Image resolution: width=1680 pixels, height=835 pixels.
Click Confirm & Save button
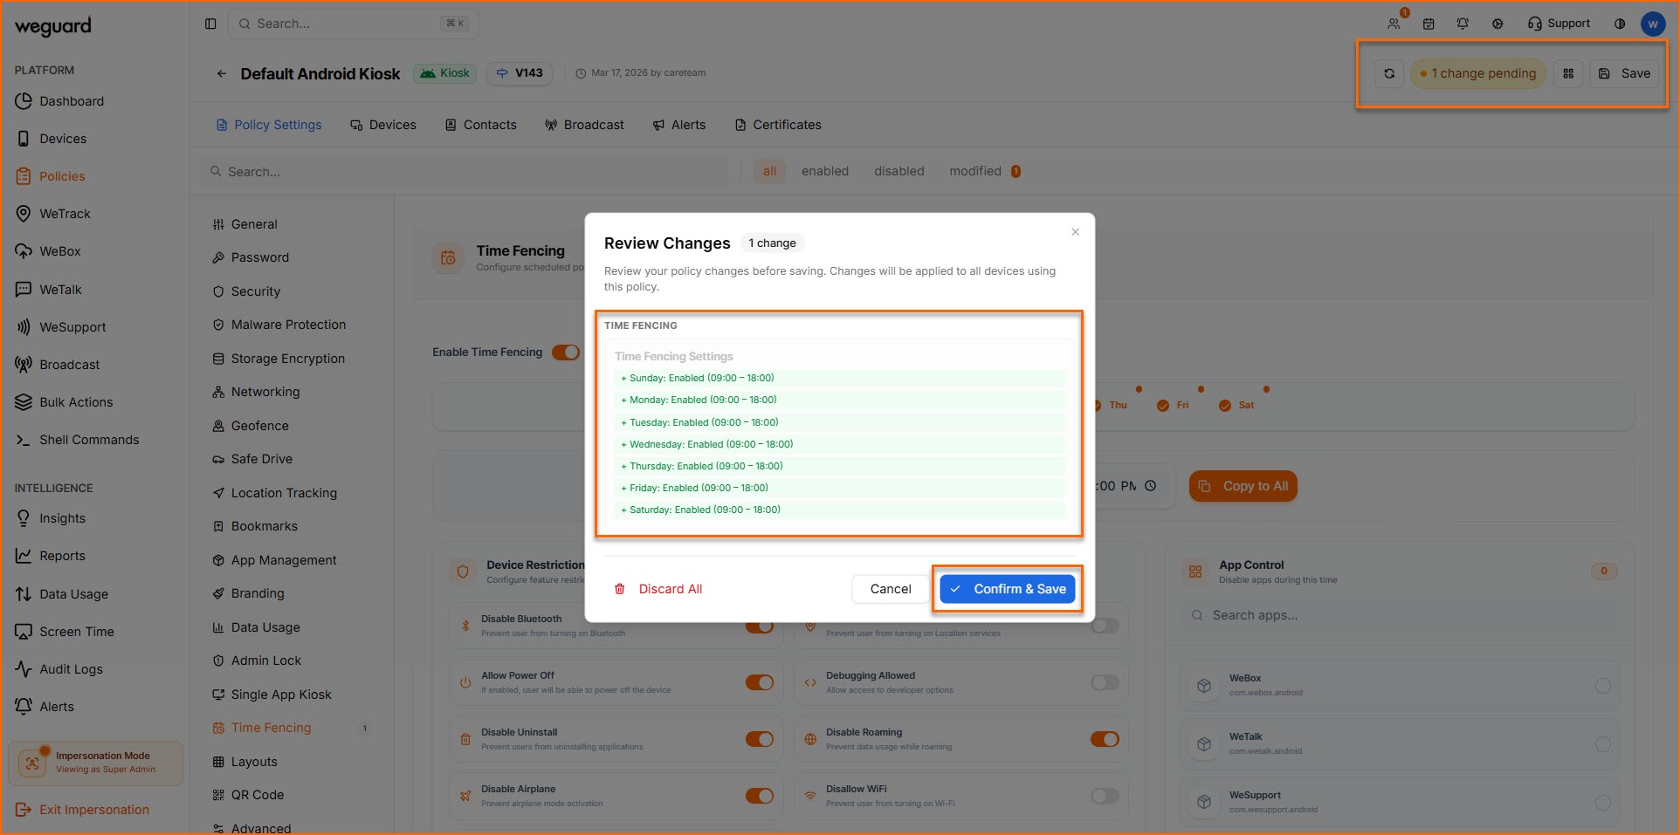click(x=1008, y=589)
